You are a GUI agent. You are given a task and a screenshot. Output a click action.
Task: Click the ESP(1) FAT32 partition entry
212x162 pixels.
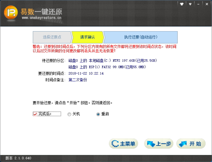tap(107, 67)
